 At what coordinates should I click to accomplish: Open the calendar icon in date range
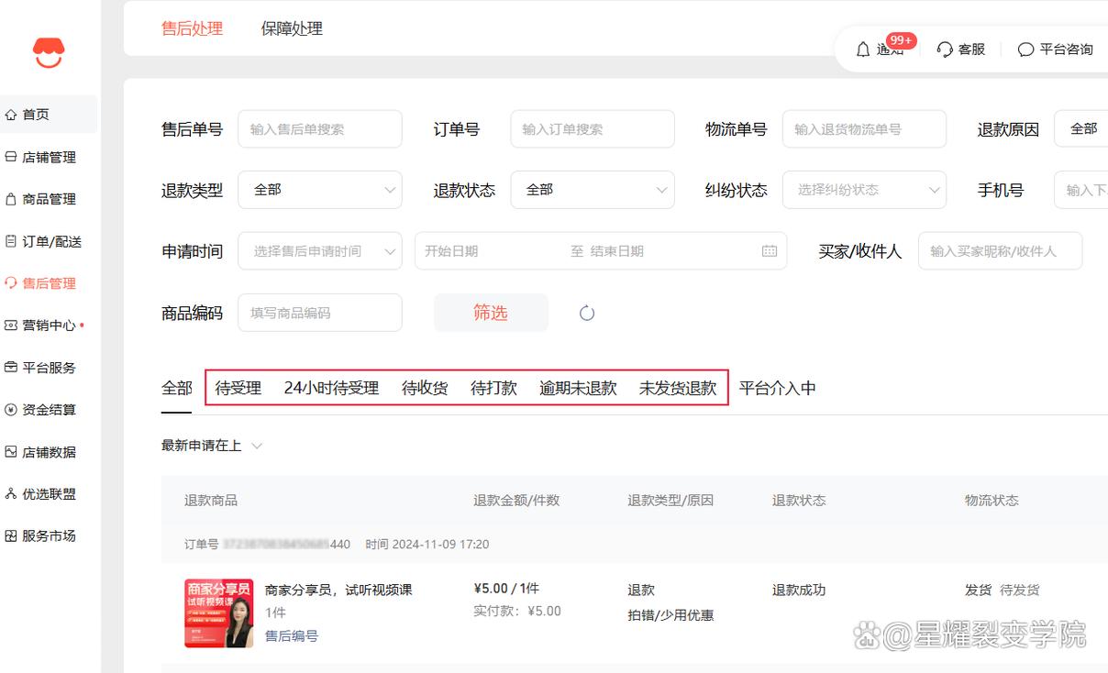point(769,251)
